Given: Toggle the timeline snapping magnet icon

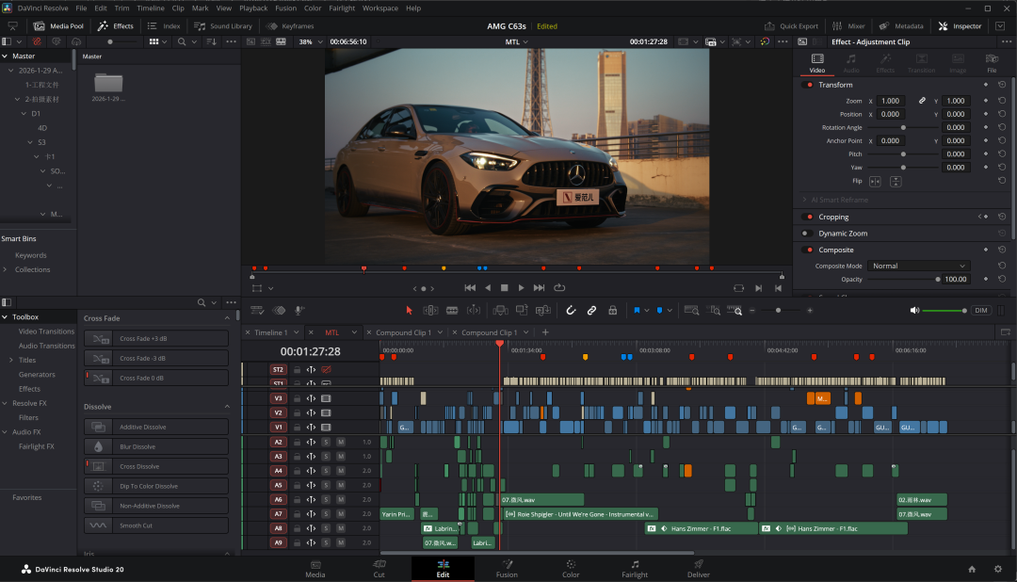Looking at the screenshot, I should pyautogui.click(x=571, y=311).
